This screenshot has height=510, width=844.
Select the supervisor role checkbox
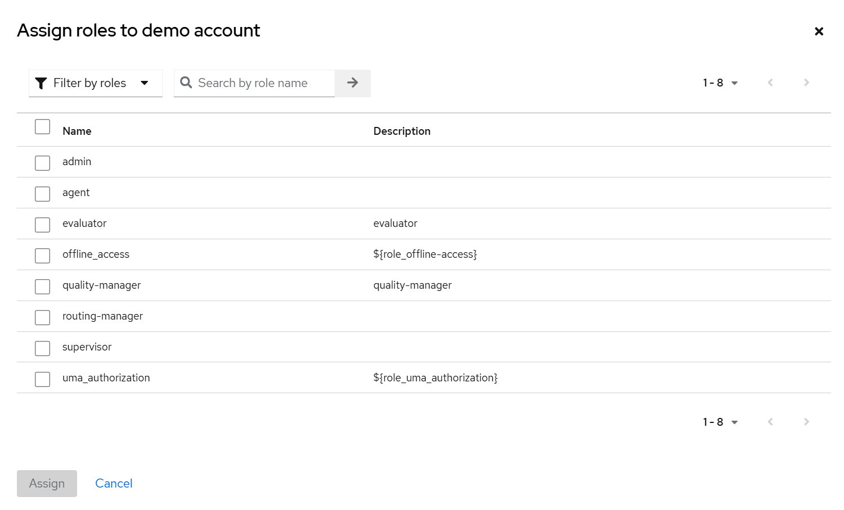click(43, 348)
